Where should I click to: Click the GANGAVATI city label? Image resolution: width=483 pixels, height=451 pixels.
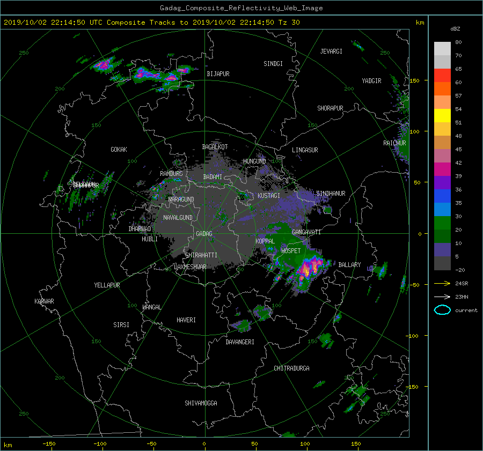pyautogui.click(x=306, y=232)
